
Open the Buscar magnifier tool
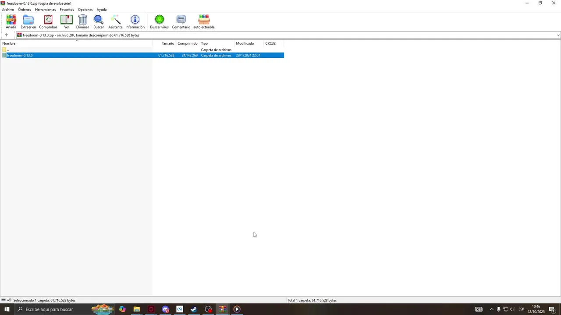[99, 22]
